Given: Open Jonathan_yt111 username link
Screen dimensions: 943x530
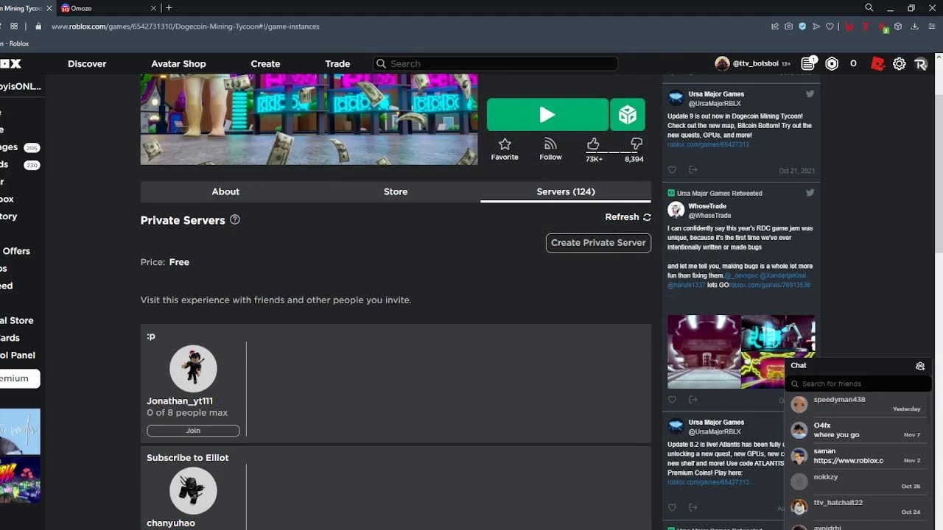Looking at the screenshot, I should 180,401.
